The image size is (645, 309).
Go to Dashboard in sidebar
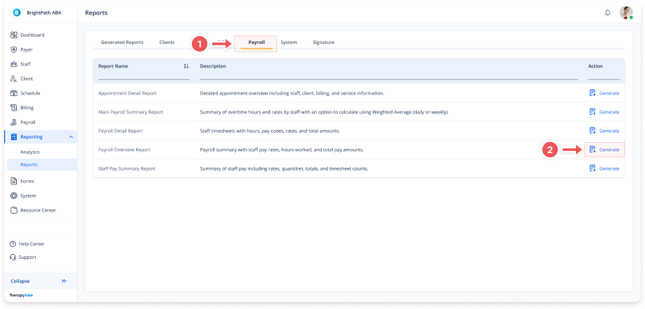click(32, 35)
